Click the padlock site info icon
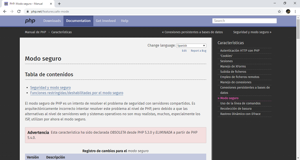Viewport: 300px width, 160px height. (x=27, y=11)
